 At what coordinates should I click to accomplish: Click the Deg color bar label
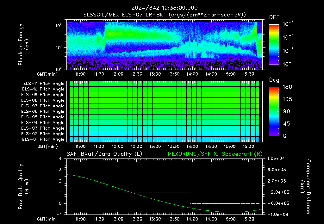pos(274,80)
